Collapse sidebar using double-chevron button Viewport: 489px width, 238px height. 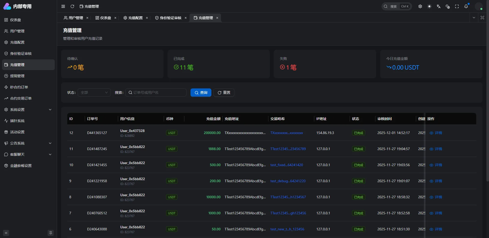click(6, 233)
